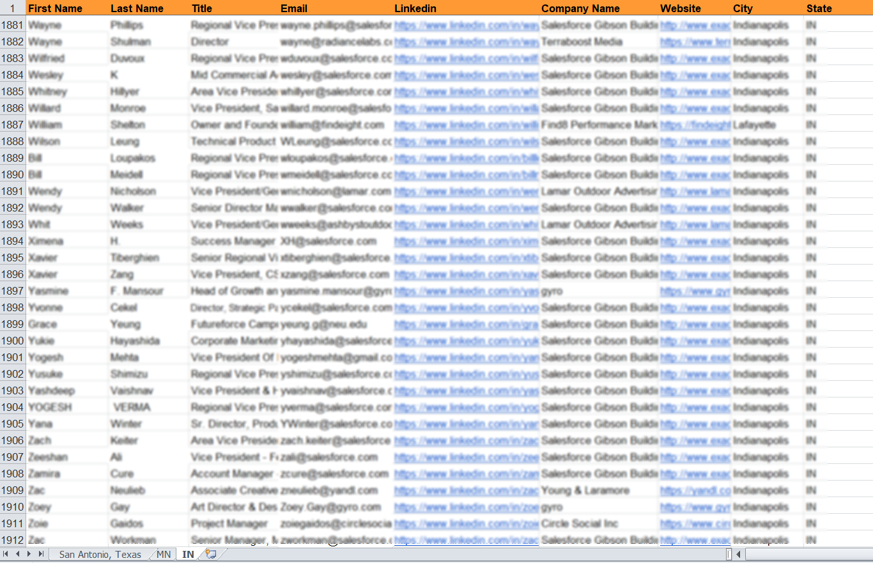Open the website link in Wendy Nicholson's row
This screenshot has height=563, width=873.
[695, 191]
